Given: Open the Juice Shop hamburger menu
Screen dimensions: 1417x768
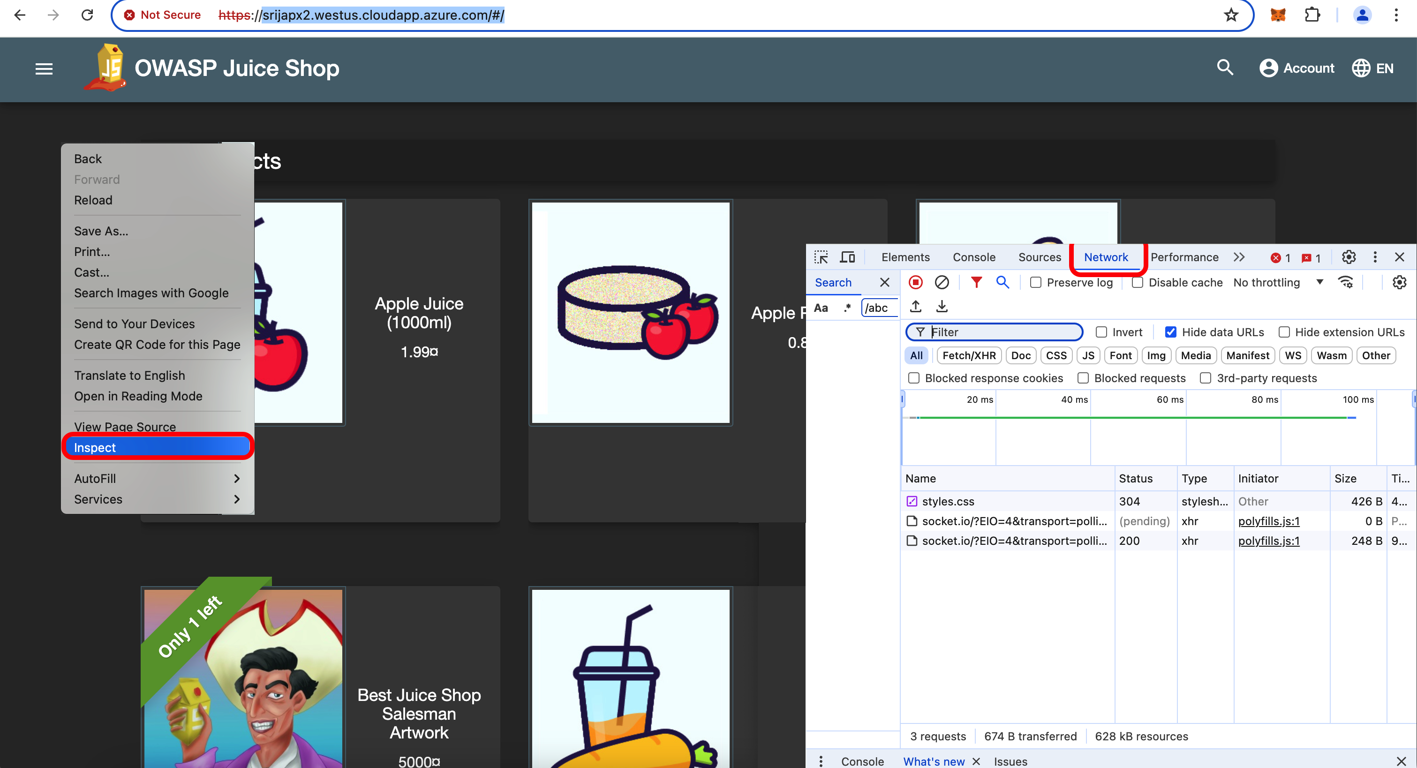Looking at the screenshot, I should click(x=44, y=69).
